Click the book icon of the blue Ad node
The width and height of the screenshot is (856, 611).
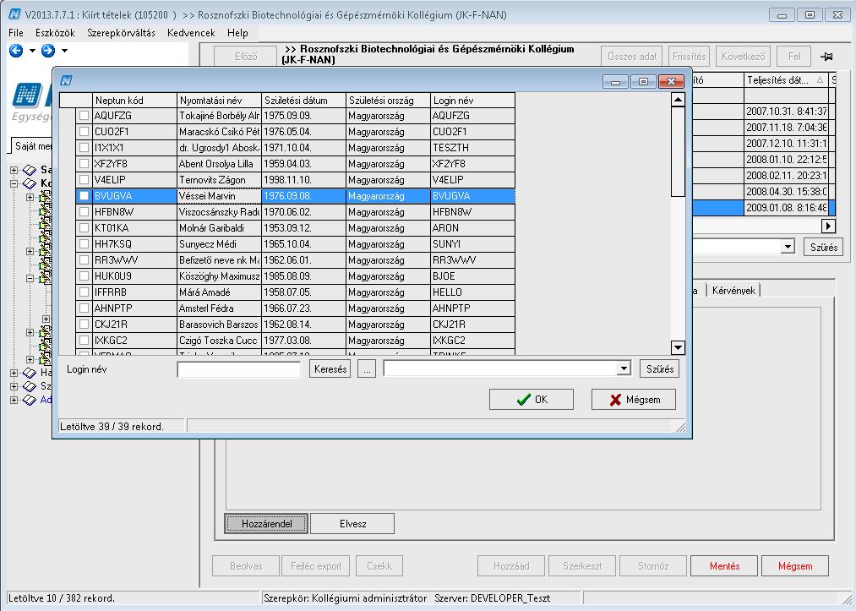pyautogui.click(x=29, y=401)
